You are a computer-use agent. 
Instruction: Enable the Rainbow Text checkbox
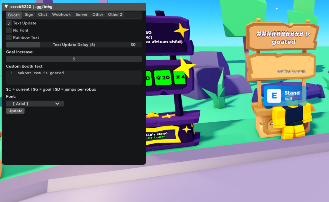point(9,37)
